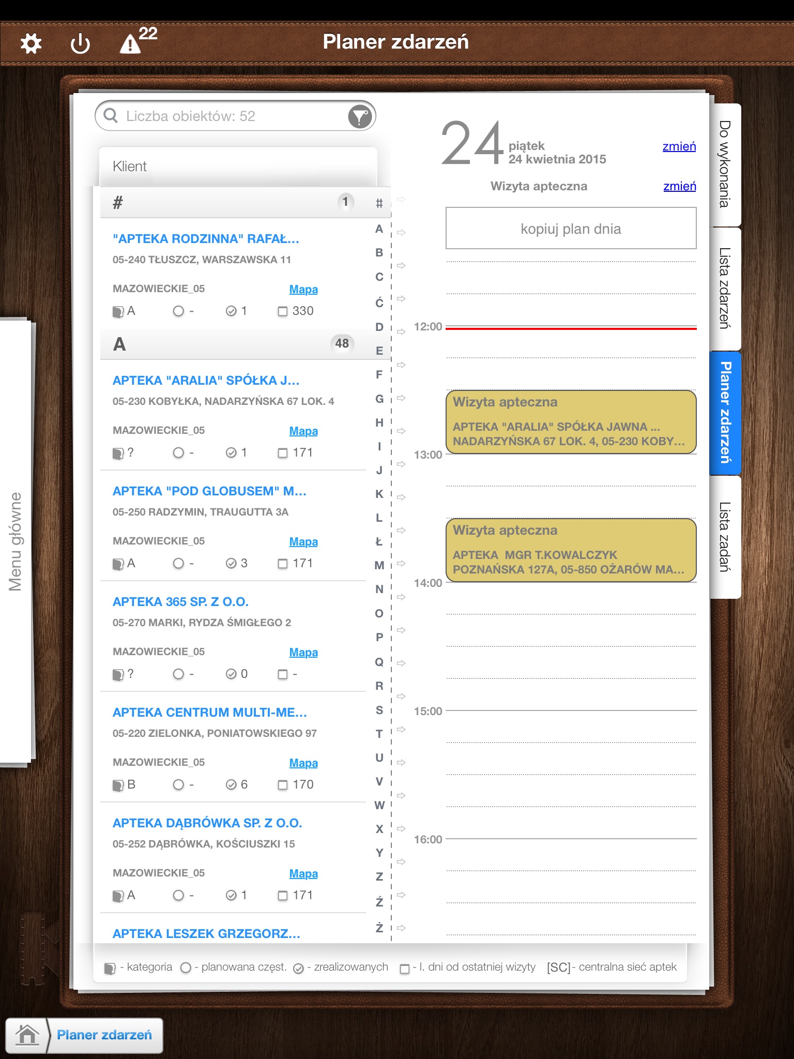
Task: Click zmień link next to Wizyta apteczna
Action: pos(680,186)
